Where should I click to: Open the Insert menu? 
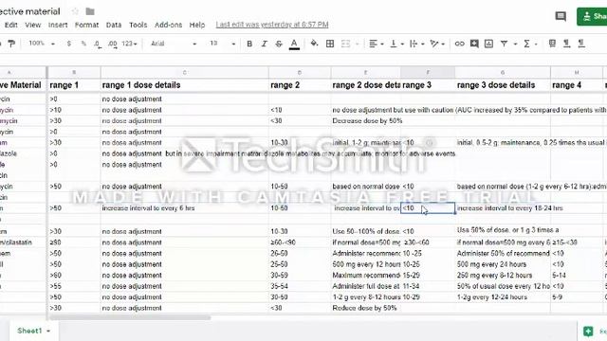coord(58,25)
